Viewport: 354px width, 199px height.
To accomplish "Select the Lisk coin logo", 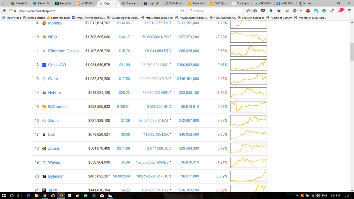I will [x=44, y=135].
